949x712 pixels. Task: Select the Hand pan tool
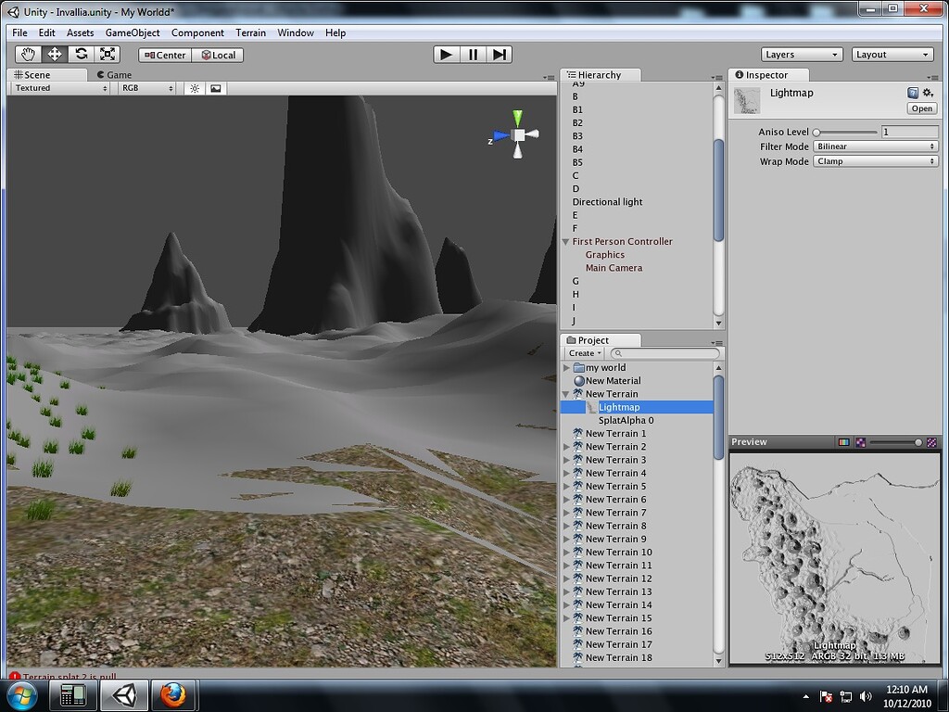[27, 54]
